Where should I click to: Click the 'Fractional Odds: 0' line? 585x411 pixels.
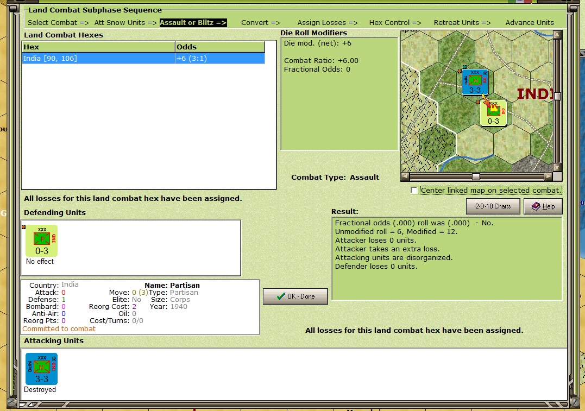(x=317, y=69)
